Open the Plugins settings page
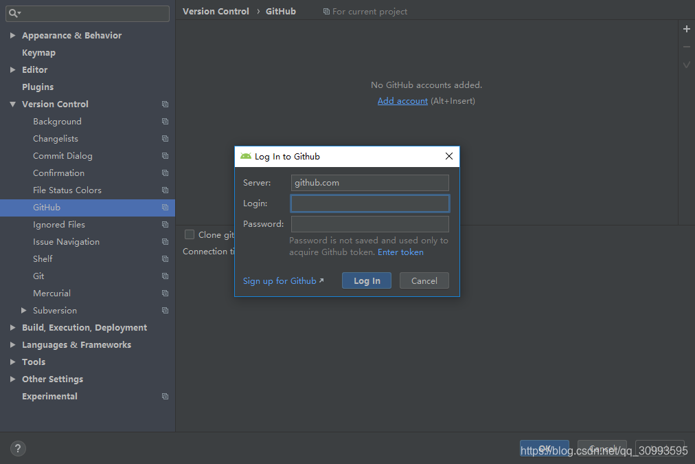The image size is (695, 464). [x=38, y=87]
